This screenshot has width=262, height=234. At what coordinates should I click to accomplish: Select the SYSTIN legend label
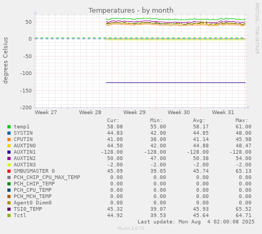23,133
